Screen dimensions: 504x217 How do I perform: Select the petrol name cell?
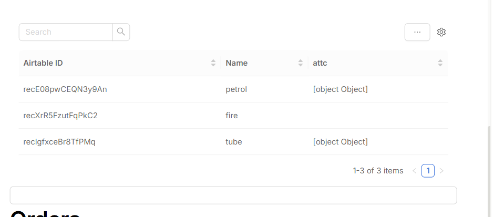point(236,89)
